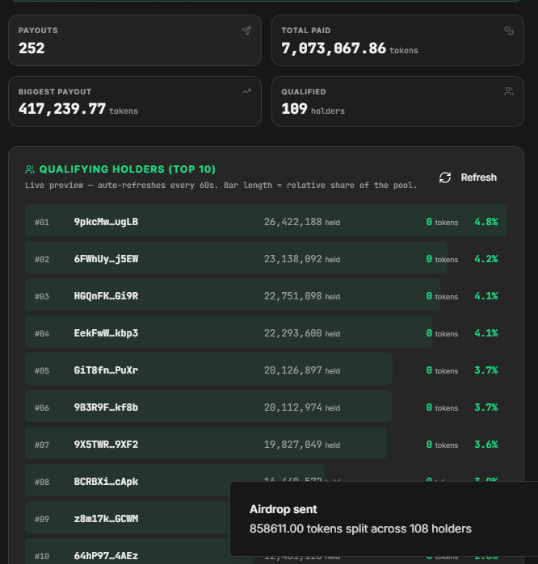Click the 23,138,092 held amount
Viewport: 538px width, 564px height.
coord(302,259)
